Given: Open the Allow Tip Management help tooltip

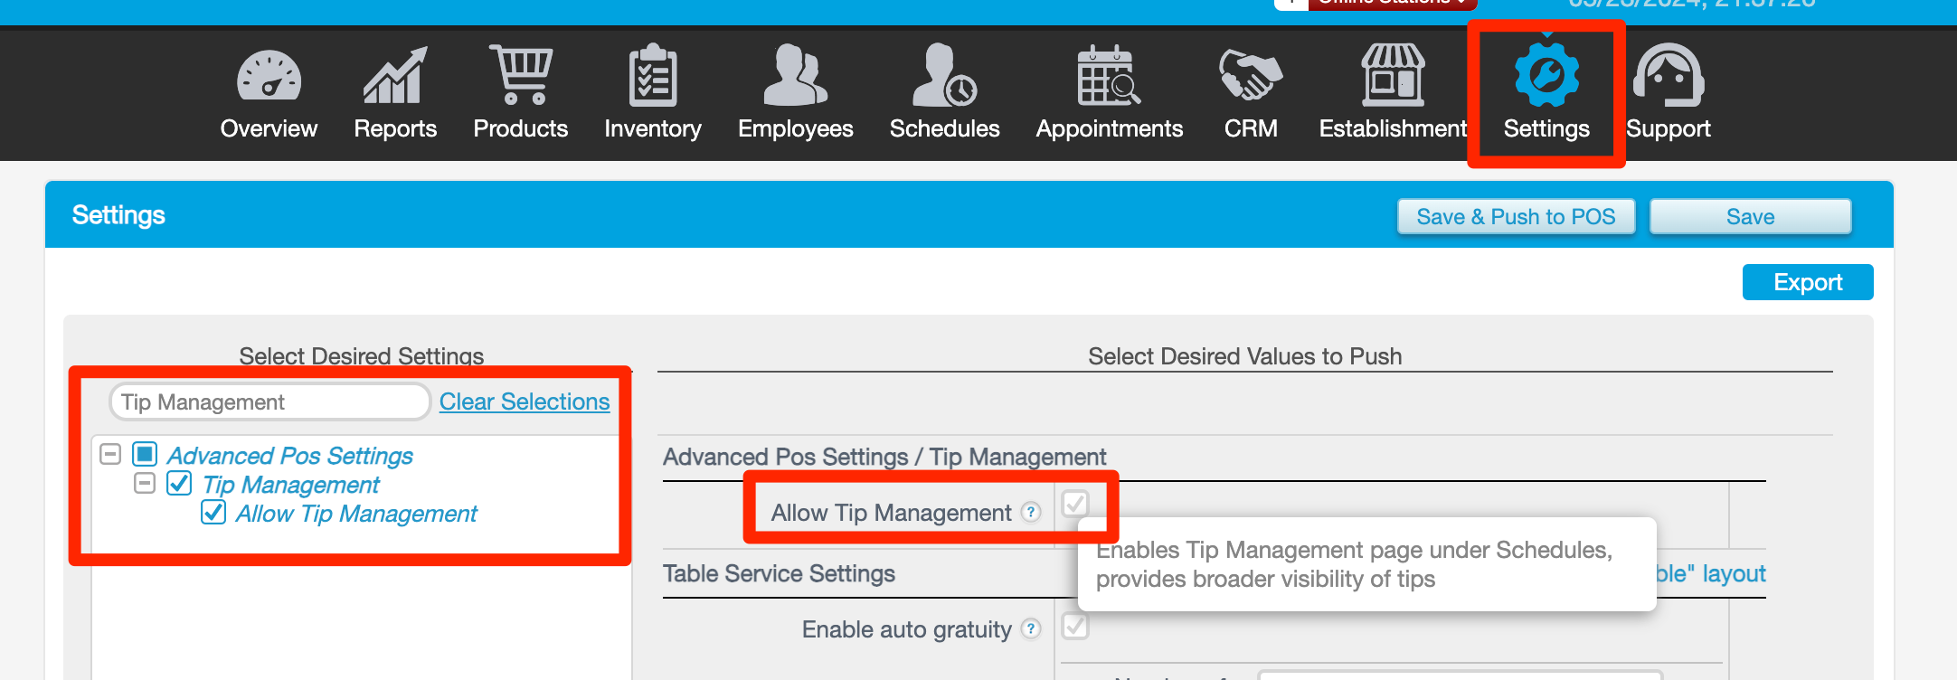Looking at the screenshot, I should (x=1030, y=513).
